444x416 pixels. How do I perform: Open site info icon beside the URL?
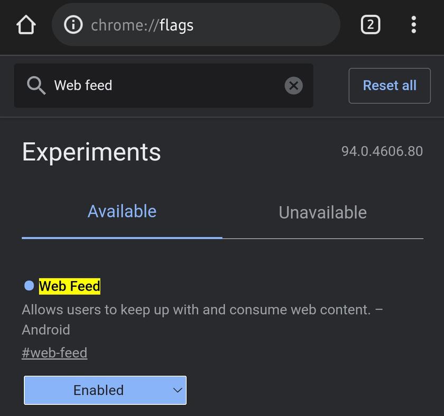point(73,25)
